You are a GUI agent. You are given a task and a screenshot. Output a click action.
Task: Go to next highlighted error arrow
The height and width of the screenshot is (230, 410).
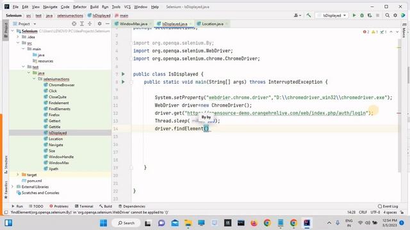click(x=397, y=32)
